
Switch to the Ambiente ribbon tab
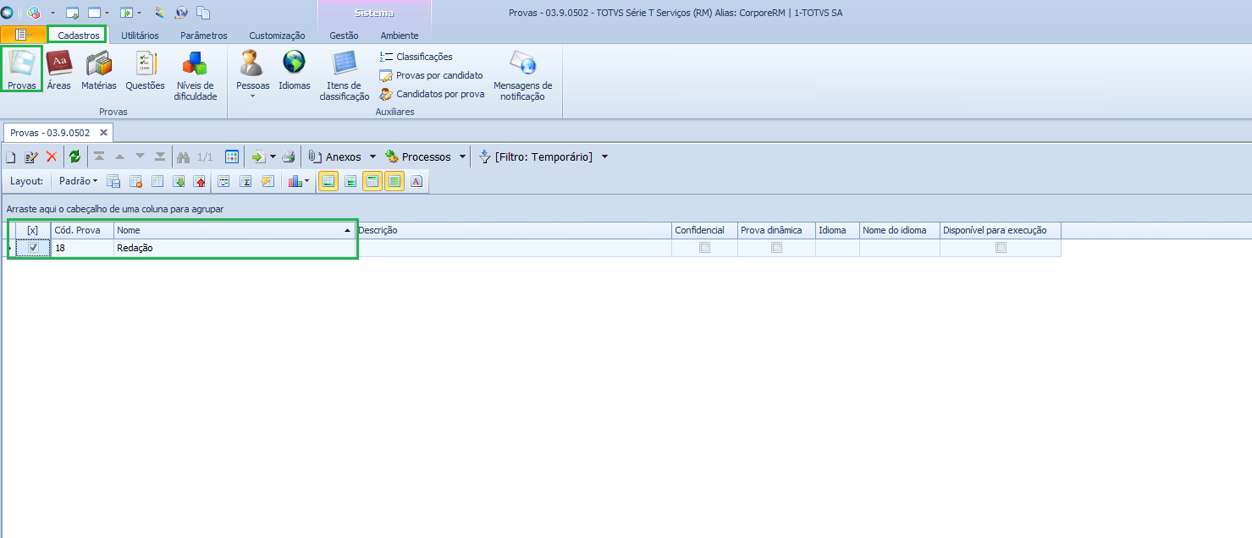pos(400,36)
